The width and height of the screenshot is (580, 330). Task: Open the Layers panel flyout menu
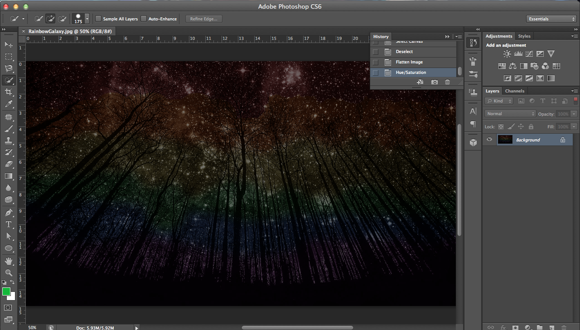tap(575, 91)
